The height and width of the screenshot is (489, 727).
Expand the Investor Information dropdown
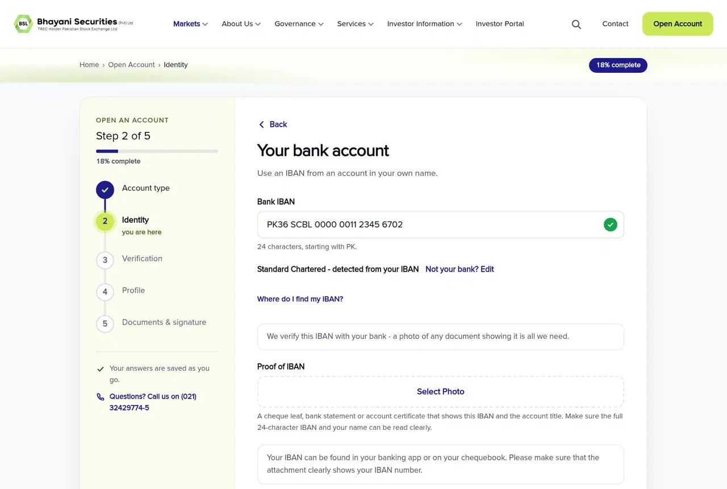pyautogui.click(x=424, y=24)
